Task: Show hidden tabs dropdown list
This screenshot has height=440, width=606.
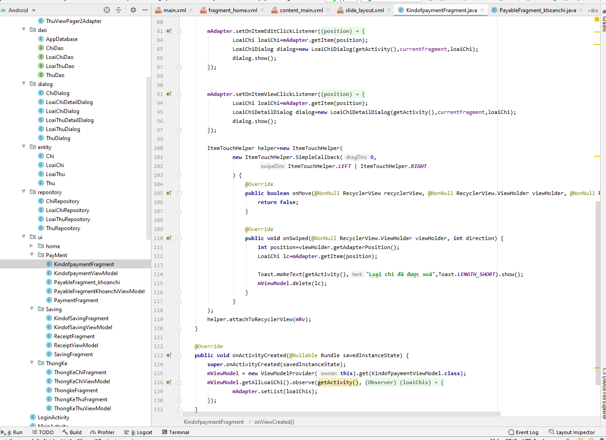Action: tap(593, 10)
